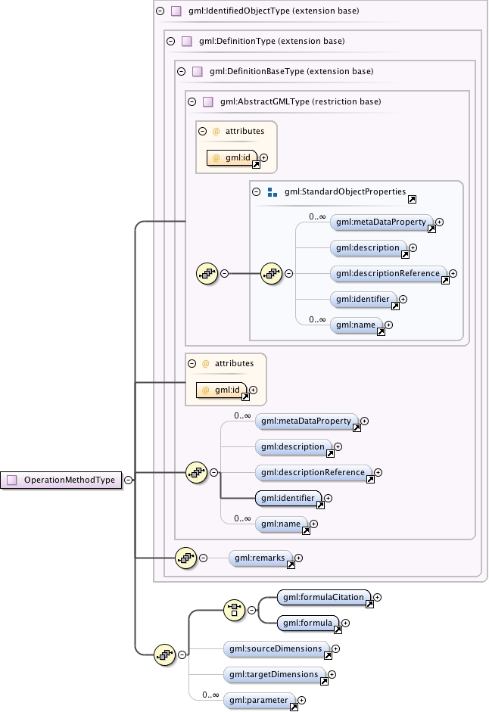The image size is (489, 712).
Task: Collapse the gml:IdentifiedObjectType group
Action: 160,11
